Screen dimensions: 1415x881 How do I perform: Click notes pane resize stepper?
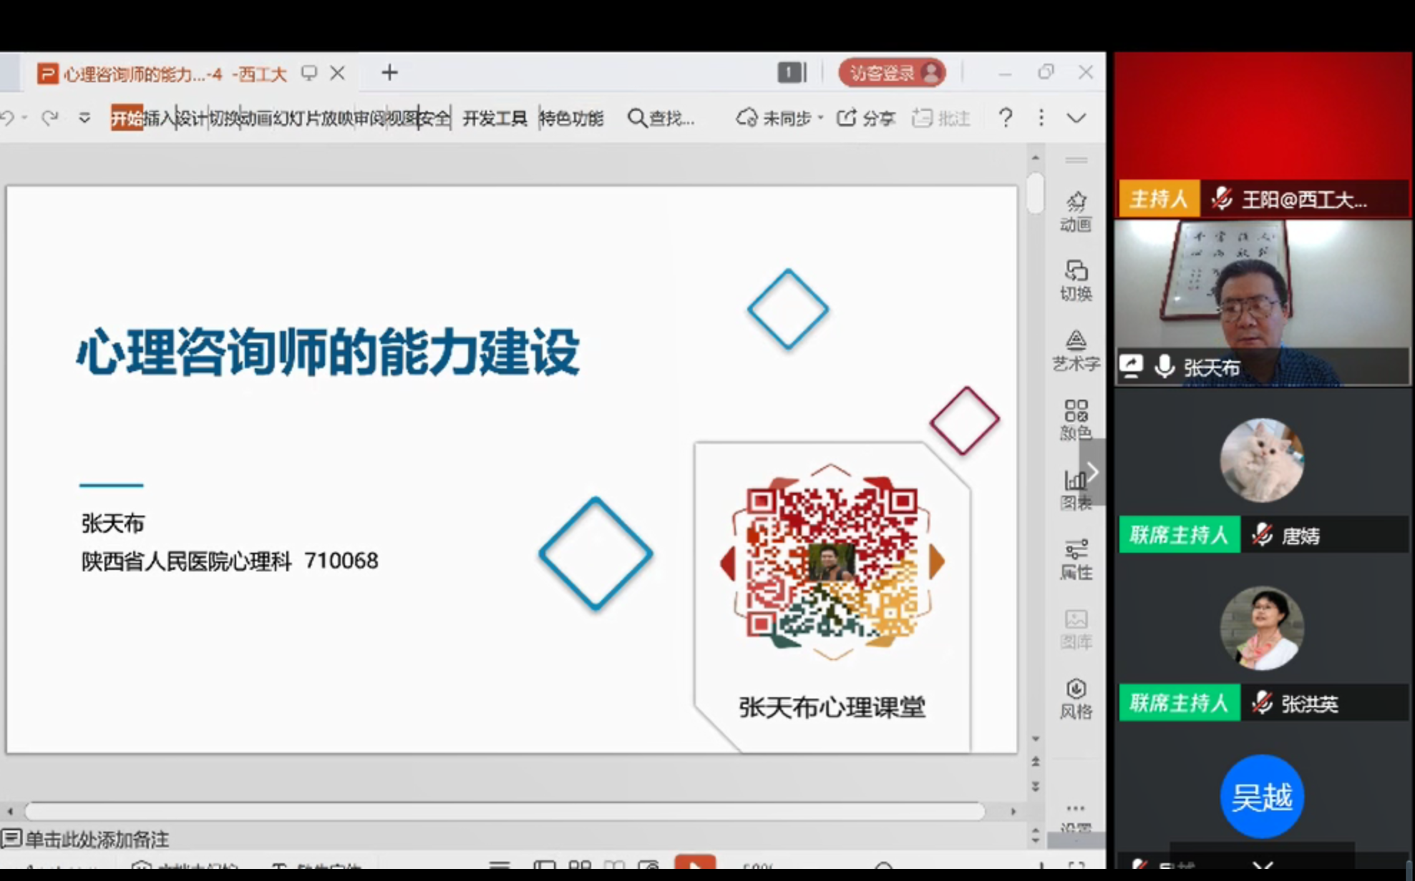pos(1036,834)
